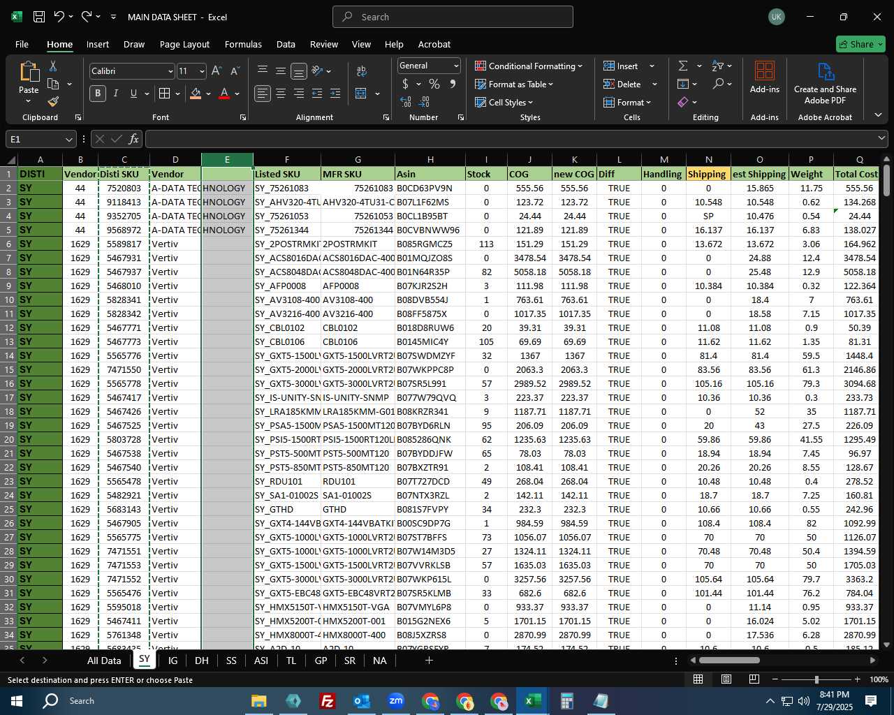The width and height of the screenshot is (894, 715).
Task: Switch to the Insert ribbon tab
Action: click(98, 44)
